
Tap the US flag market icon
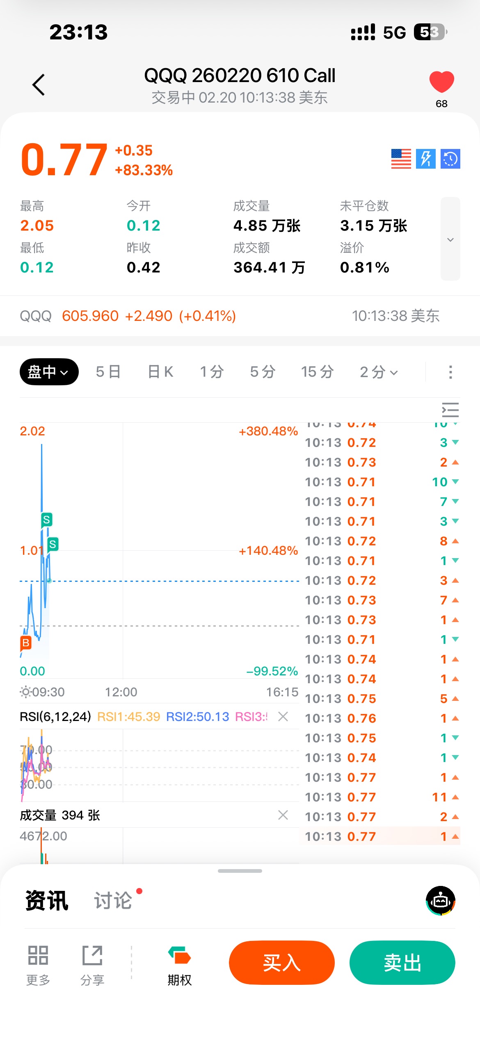(401, 159)
